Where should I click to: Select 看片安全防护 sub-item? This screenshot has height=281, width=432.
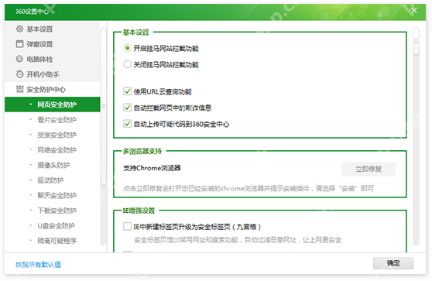(x=52, y=119)
